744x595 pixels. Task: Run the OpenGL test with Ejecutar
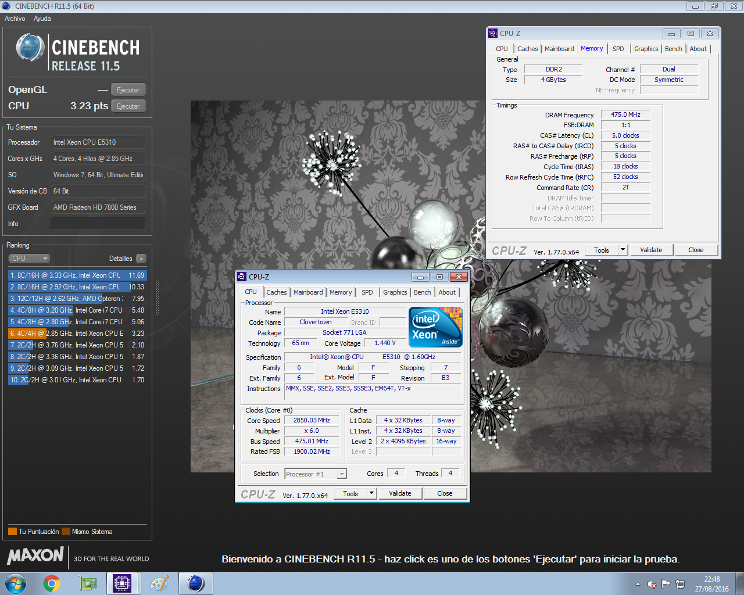[128, 90]
